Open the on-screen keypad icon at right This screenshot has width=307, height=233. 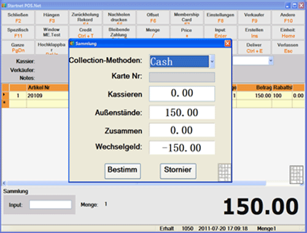point(296,174)
